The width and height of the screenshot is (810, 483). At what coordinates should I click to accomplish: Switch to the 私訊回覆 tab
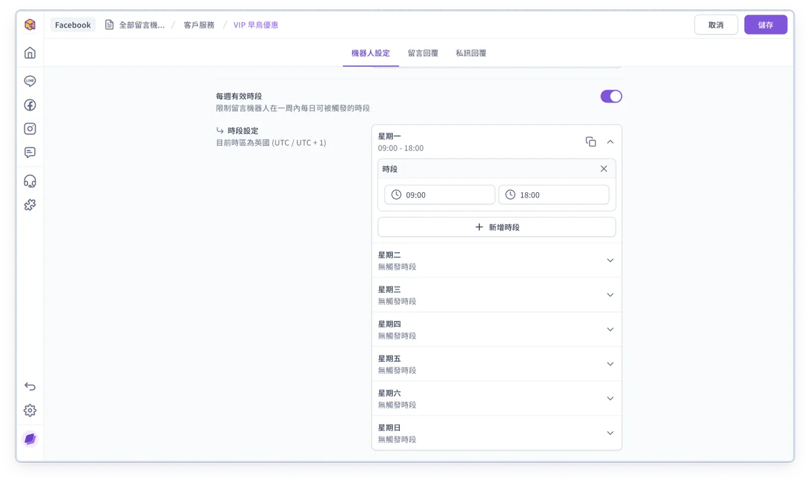(471, 53)
